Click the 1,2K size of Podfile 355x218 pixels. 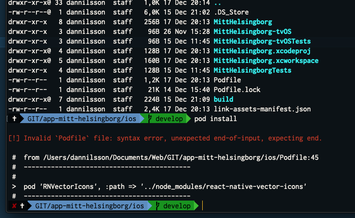(152, 80)
